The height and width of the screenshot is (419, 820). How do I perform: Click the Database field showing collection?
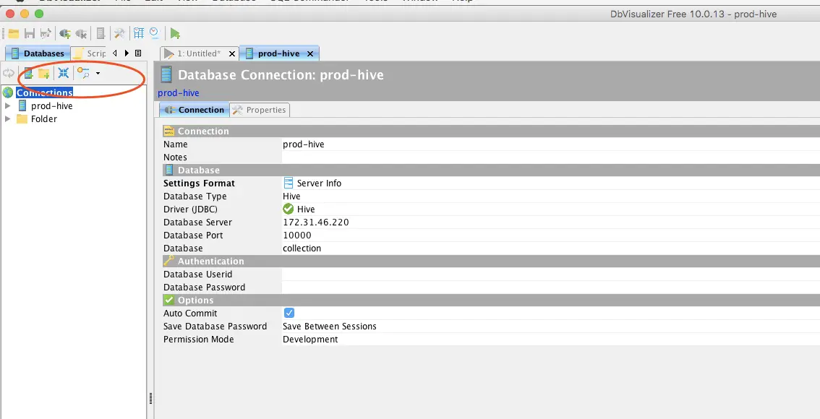click(551, 249)
